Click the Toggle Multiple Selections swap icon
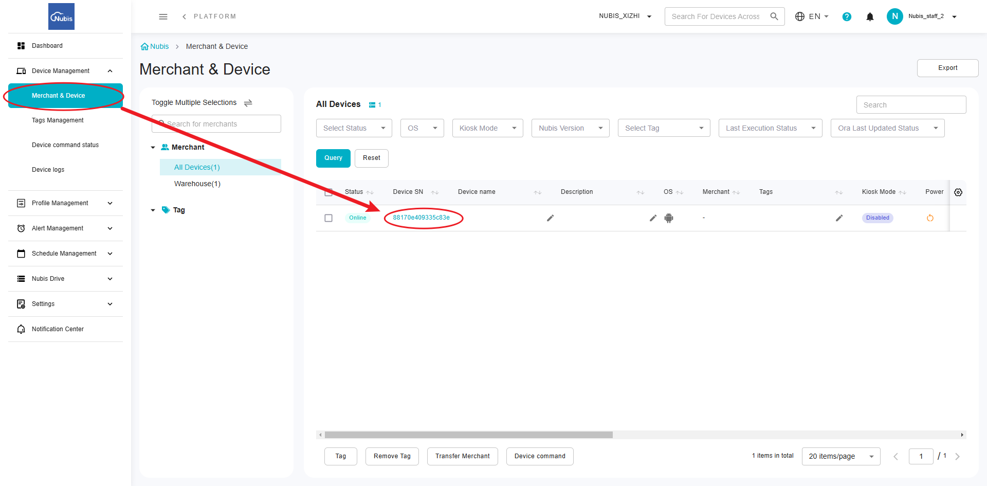 tap(248, 103)
